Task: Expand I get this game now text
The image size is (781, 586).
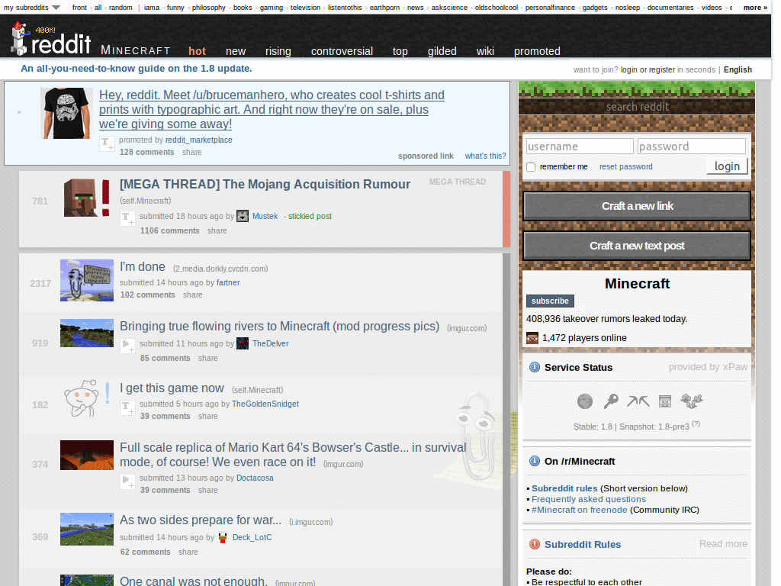Action: [x=127, y=407]
